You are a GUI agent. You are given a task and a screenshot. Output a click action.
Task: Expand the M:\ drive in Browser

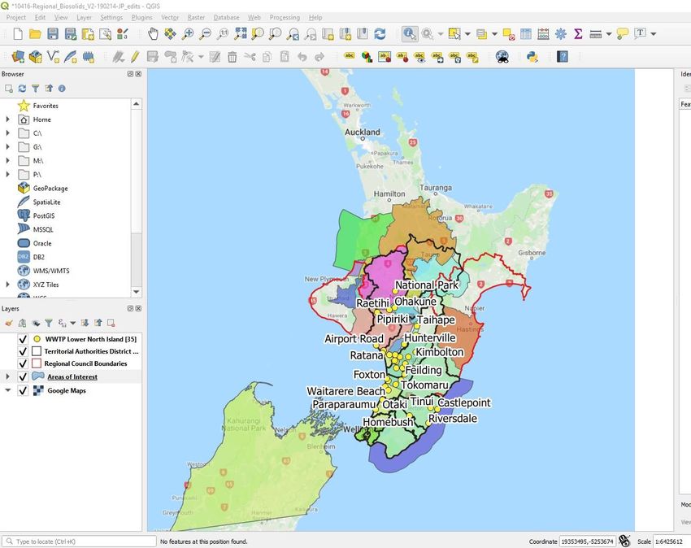click(x=7, y=160)
